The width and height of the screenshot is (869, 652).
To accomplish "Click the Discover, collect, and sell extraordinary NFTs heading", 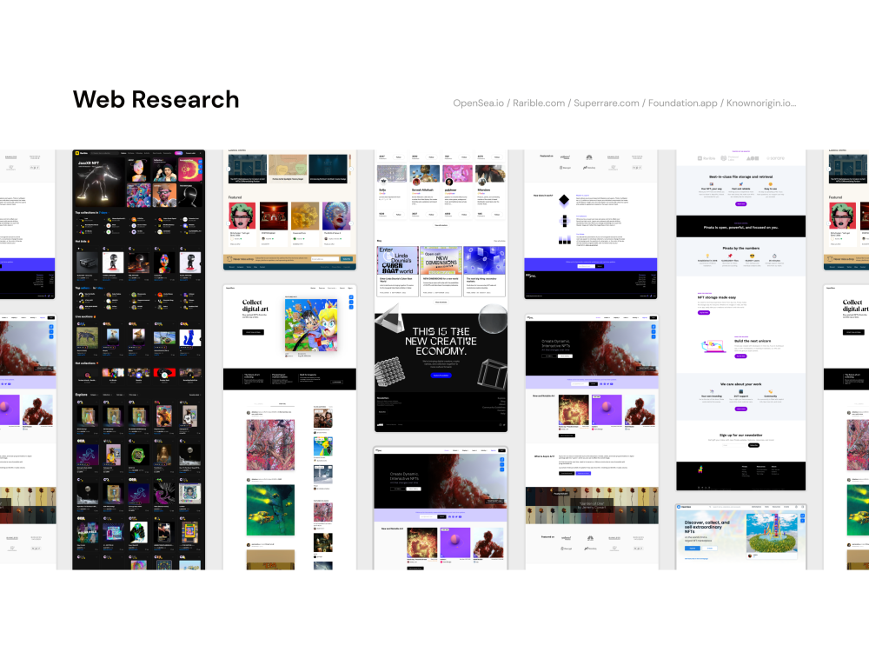I will tap(706, 527).
